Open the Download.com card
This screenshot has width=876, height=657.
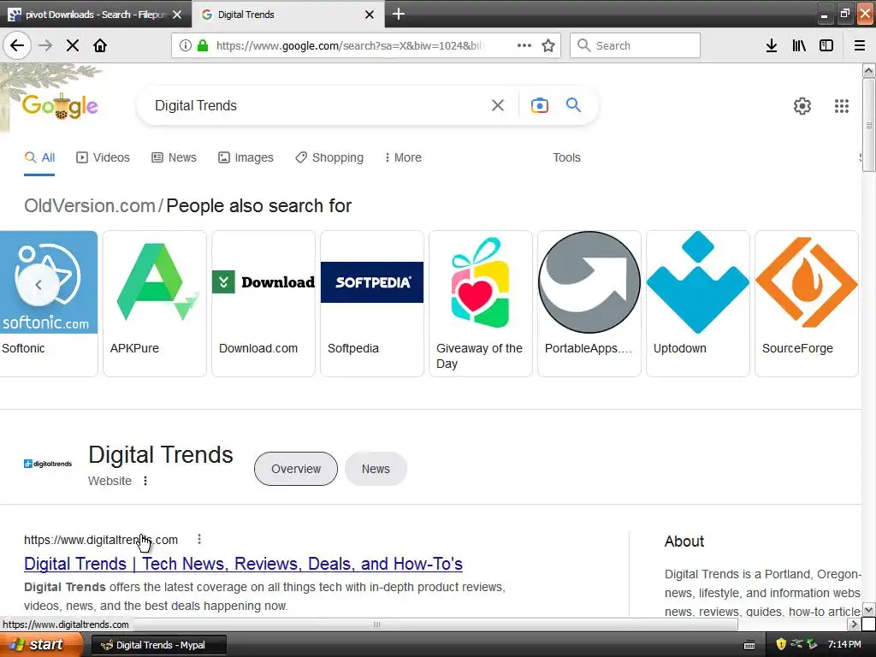click(263, 304)
